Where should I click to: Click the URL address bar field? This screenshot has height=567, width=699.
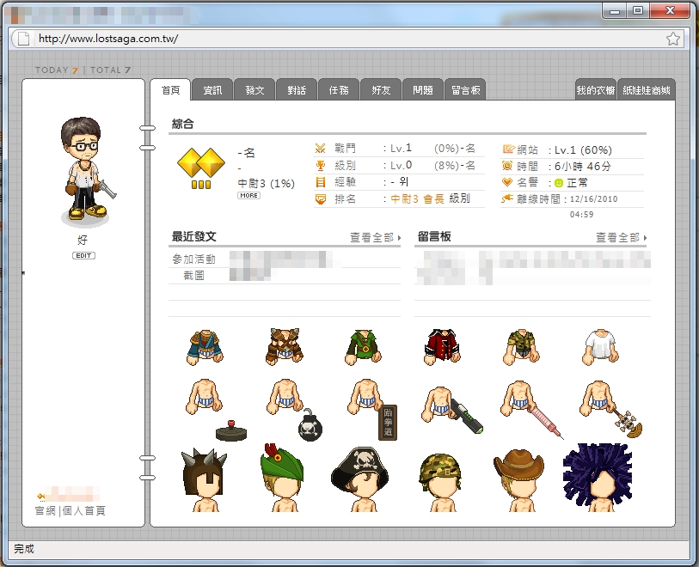click(x=344, y=39)
